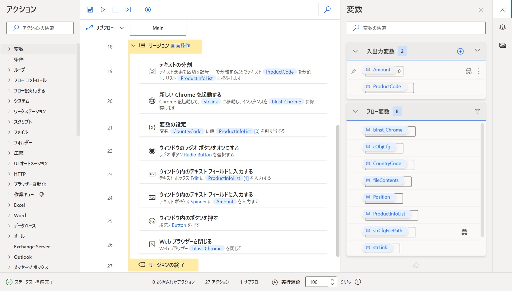Collapse the 画面操作 region

[x=133, y=46]
